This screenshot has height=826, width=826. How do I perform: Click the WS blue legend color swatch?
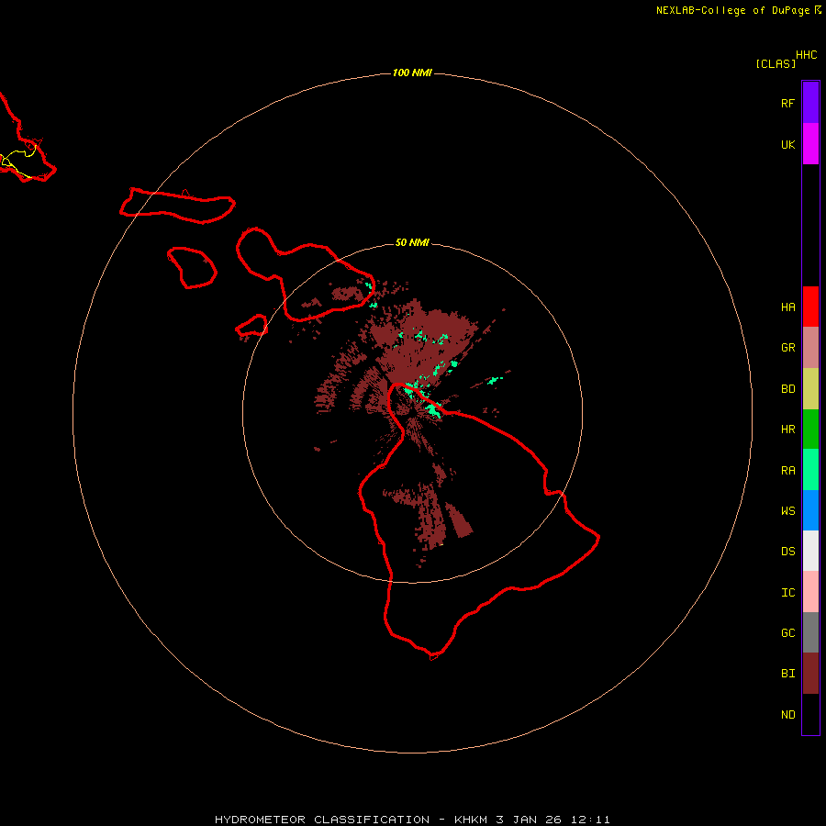coord(810,510)
